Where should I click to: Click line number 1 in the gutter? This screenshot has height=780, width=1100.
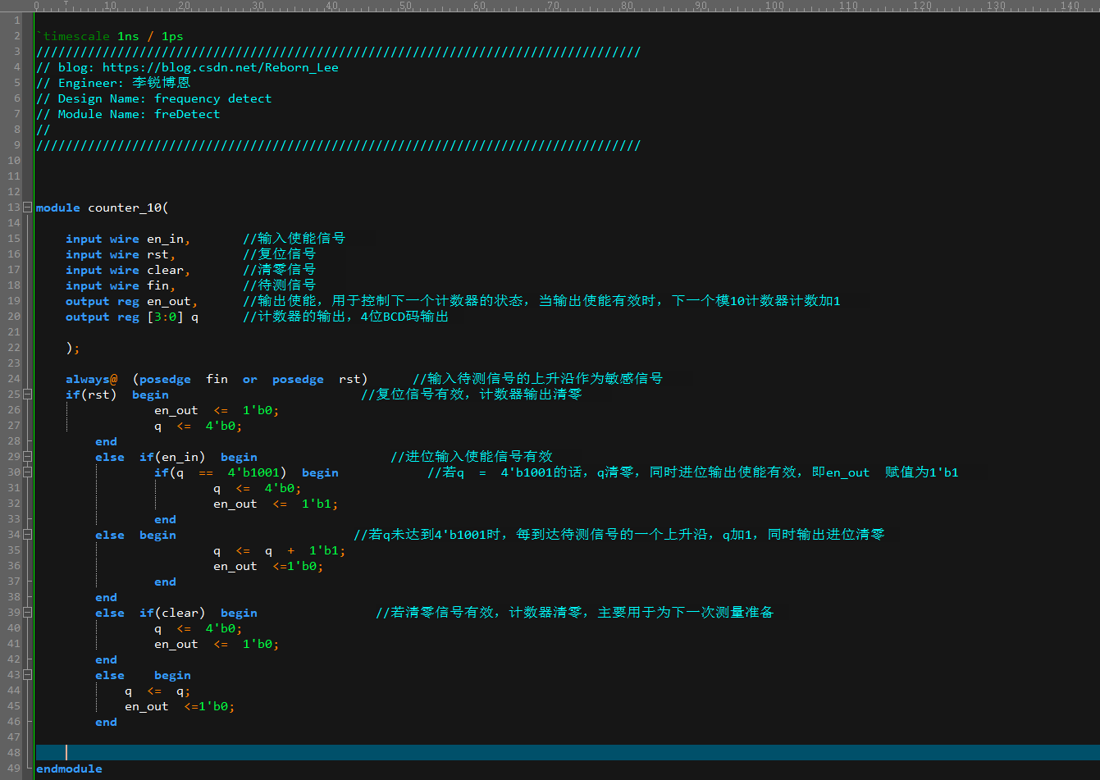click(17, 21)
